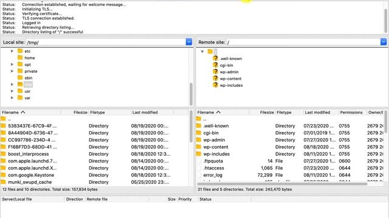The image size is (389, 218).
Task: Select the home folder icon
Action: coord(20,58)
